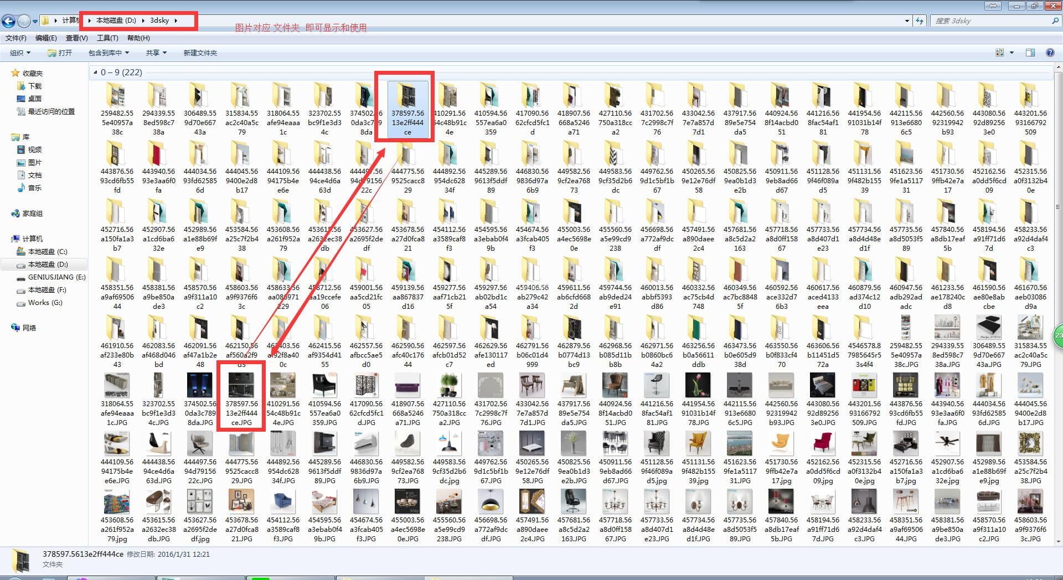The image size is (1063, 580).
Task: Open the 查看(V) menu
Action: [x=76, y=38]
